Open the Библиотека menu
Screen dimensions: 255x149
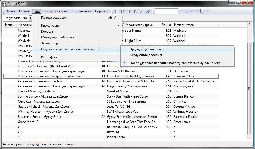point(82,11)
